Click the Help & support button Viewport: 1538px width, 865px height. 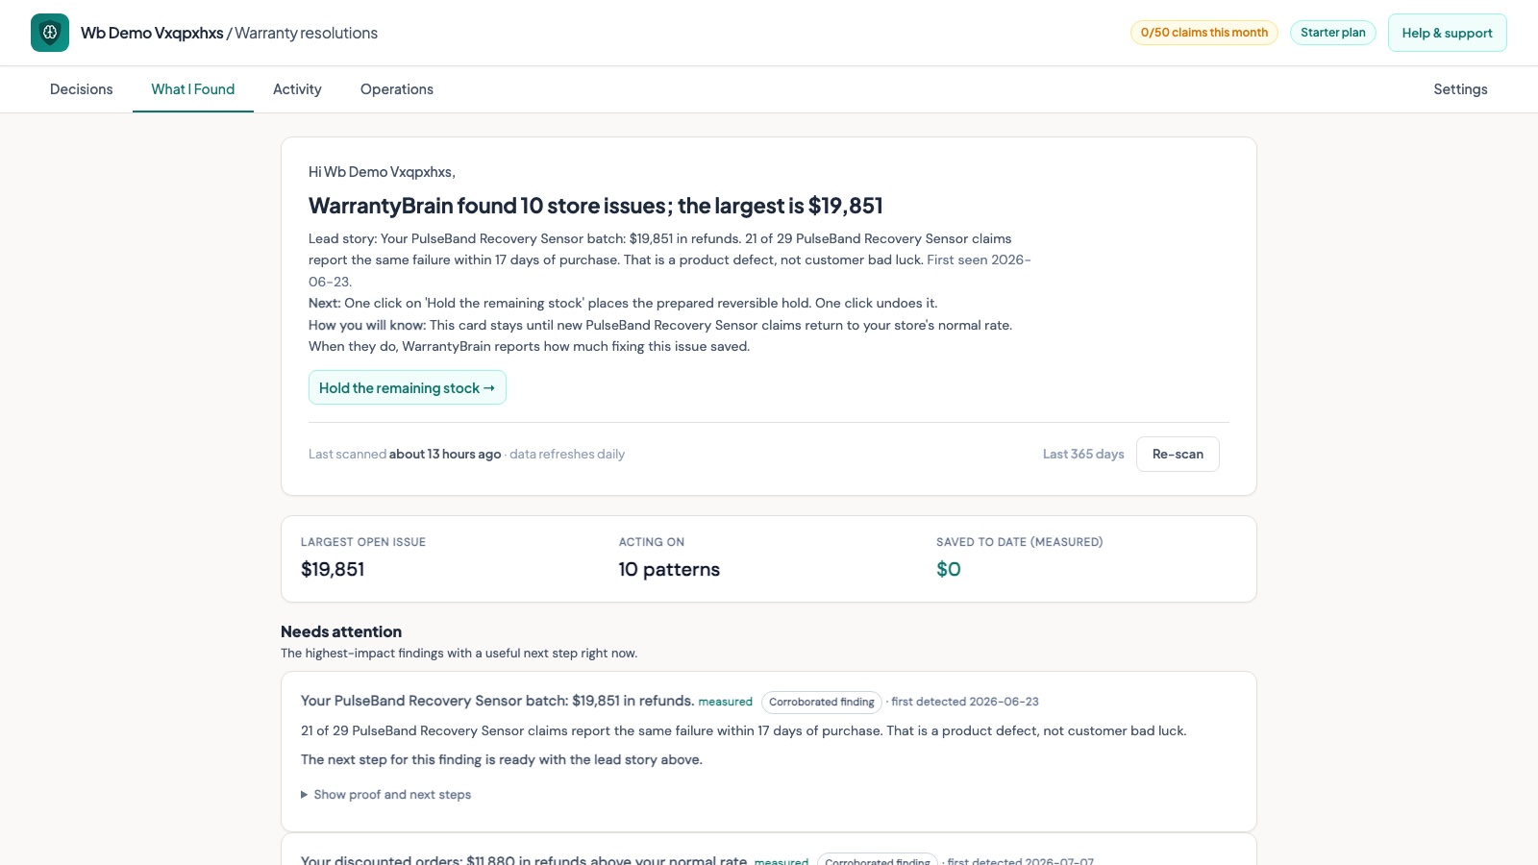[x=1447, y=33]
